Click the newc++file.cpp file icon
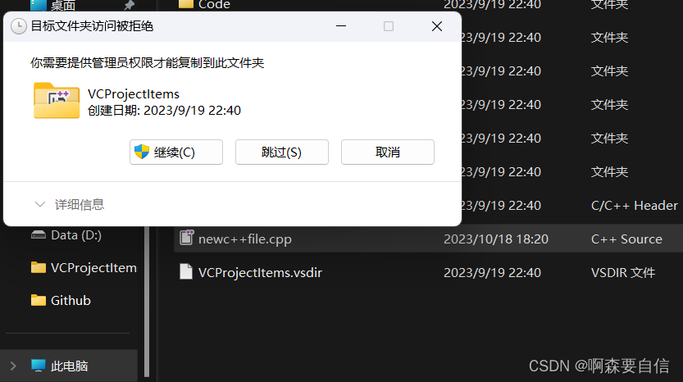The width and height of the screenshot is (683, 382). coord(186,238)
